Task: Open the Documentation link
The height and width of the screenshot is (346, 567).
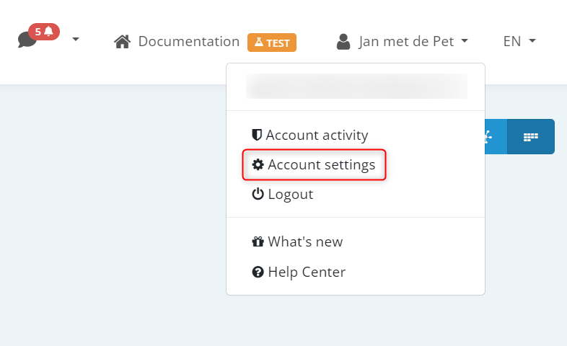Action: [188, 42]
